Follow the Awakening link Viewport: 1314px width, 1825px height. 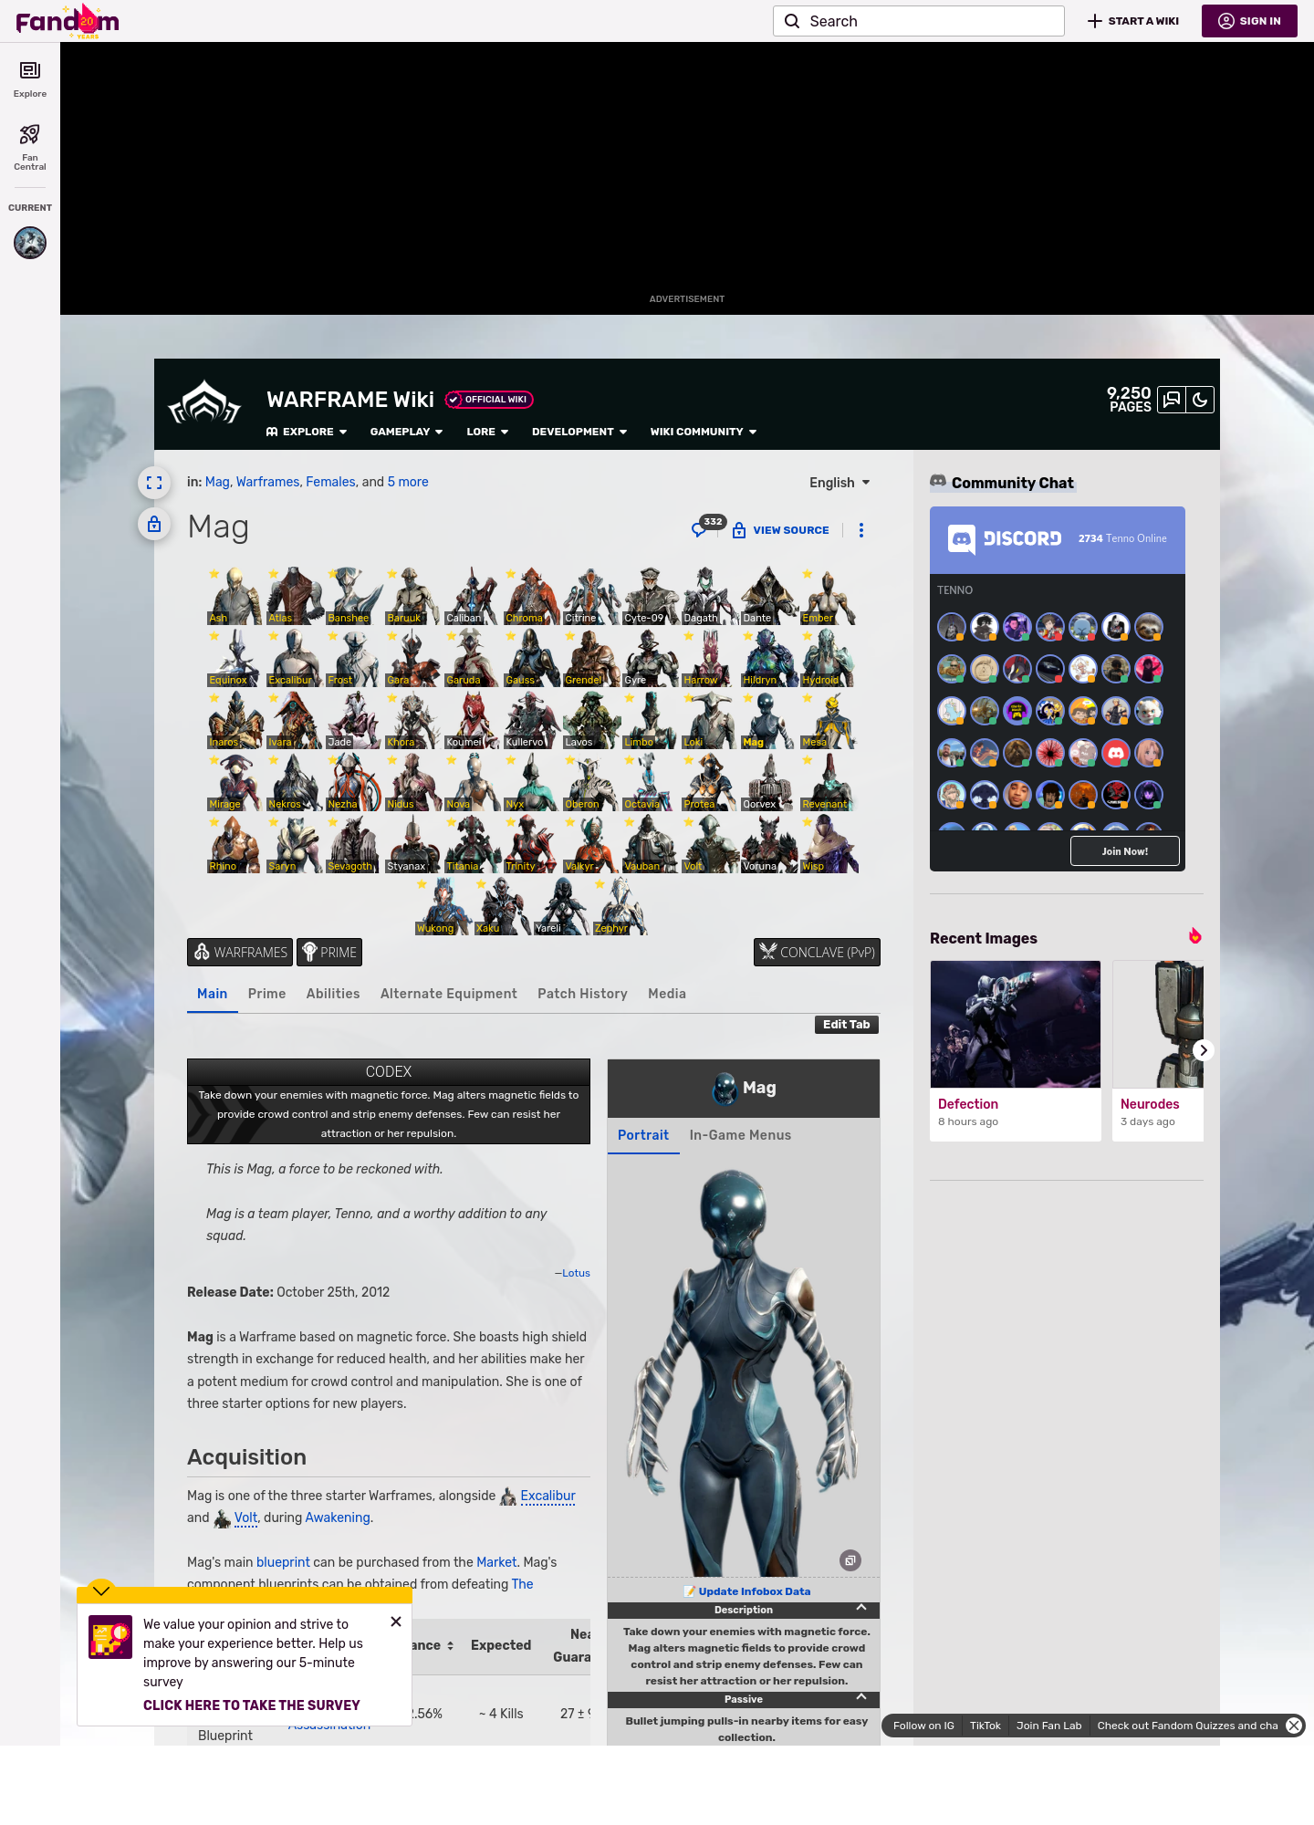point(338,1517)
